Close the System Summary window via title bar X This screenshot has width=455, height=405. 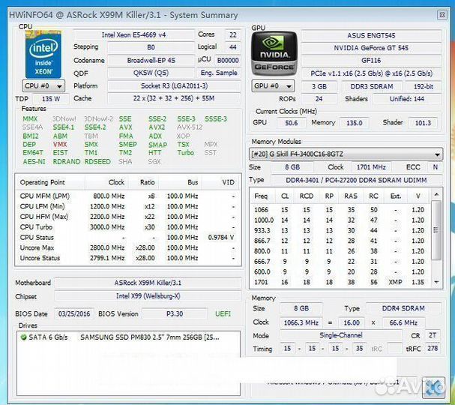pos(442,14)
